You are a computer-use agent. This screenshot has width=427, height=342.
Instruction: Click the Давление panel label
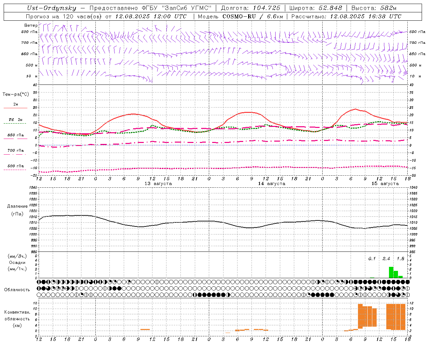(x=17, y=206)
